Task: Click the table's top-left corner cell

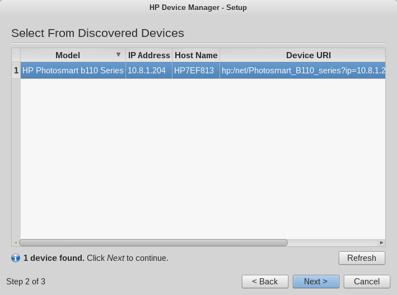Action: point(16,55)
